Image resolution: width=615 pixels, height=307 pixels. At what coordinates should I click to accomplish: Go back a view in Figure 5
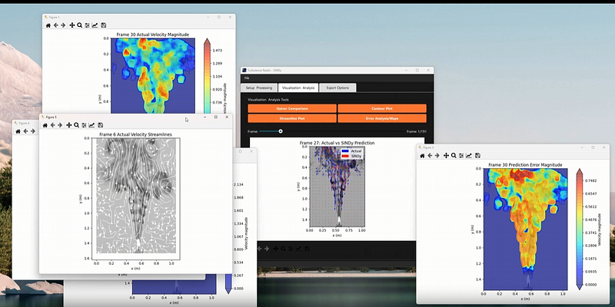(52, 125)
